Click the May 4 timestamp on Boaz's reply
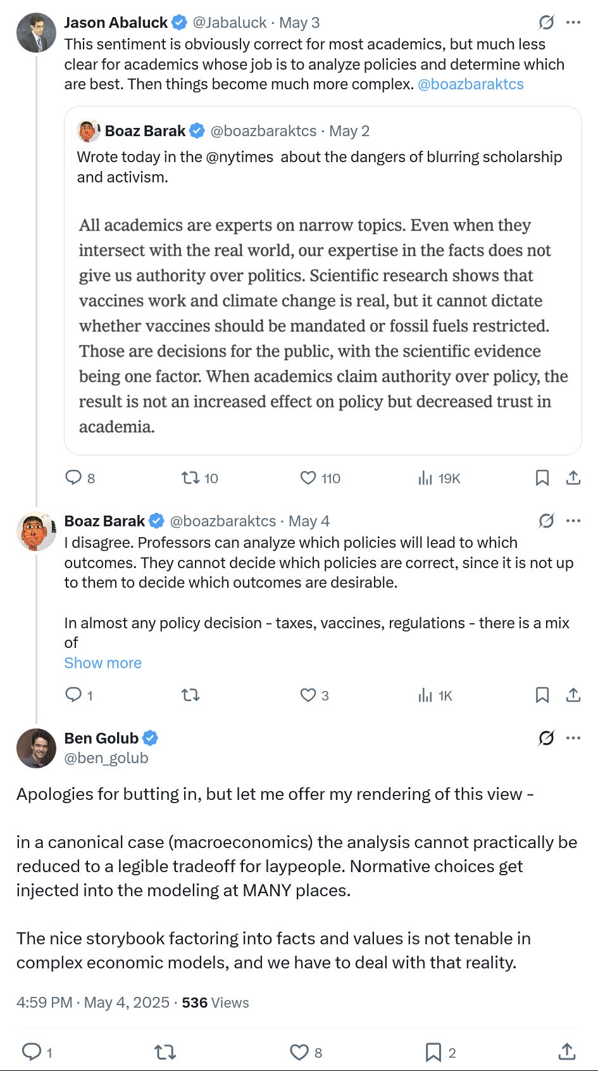This screenshot has width=598, height=1071. tap(309, 521)
